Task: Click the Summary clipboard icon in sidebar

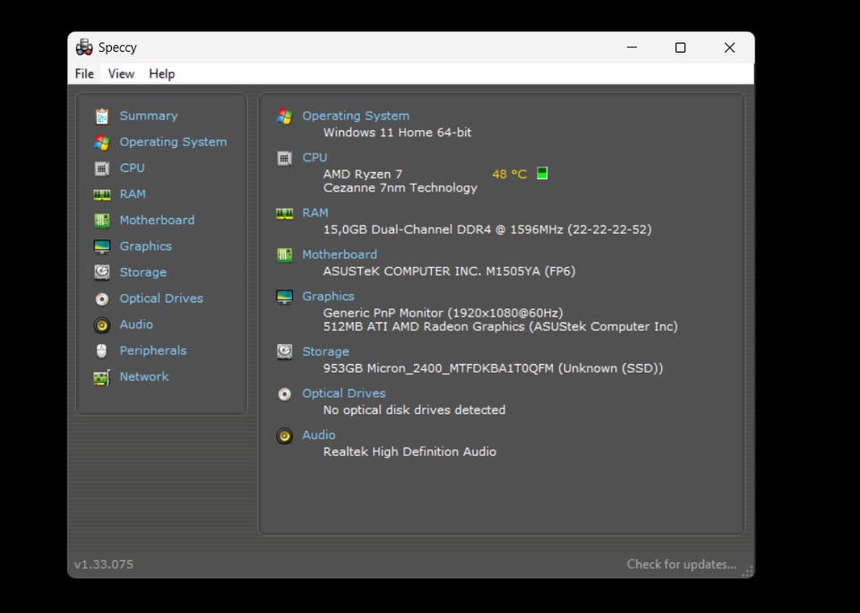Action: 102,116
